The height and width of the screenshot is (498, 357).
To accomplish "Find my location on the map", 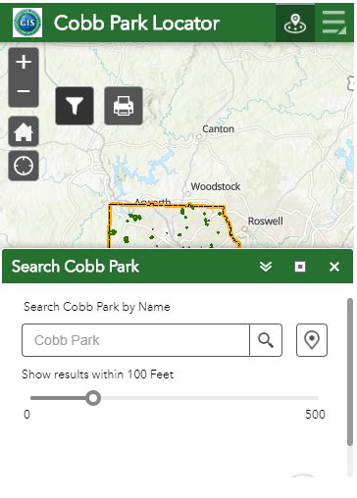I will (24, 166).
